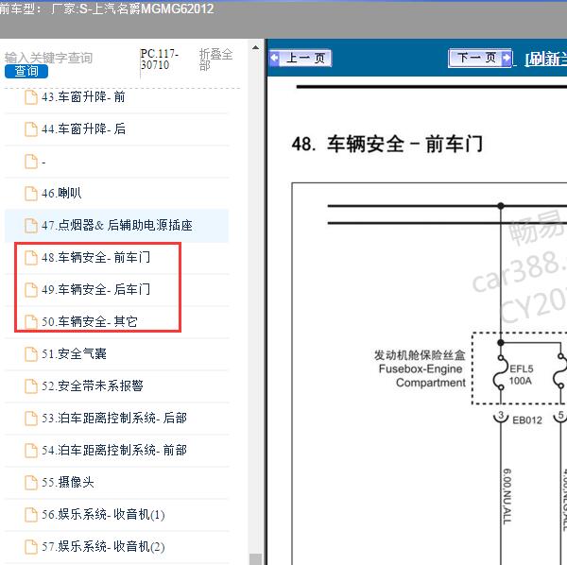Click document icon beside 55.摄像头
567x565 pixels.
31,483
